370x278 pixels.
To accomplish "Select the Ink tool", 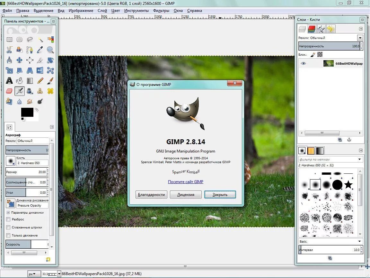I will (30, 91).
